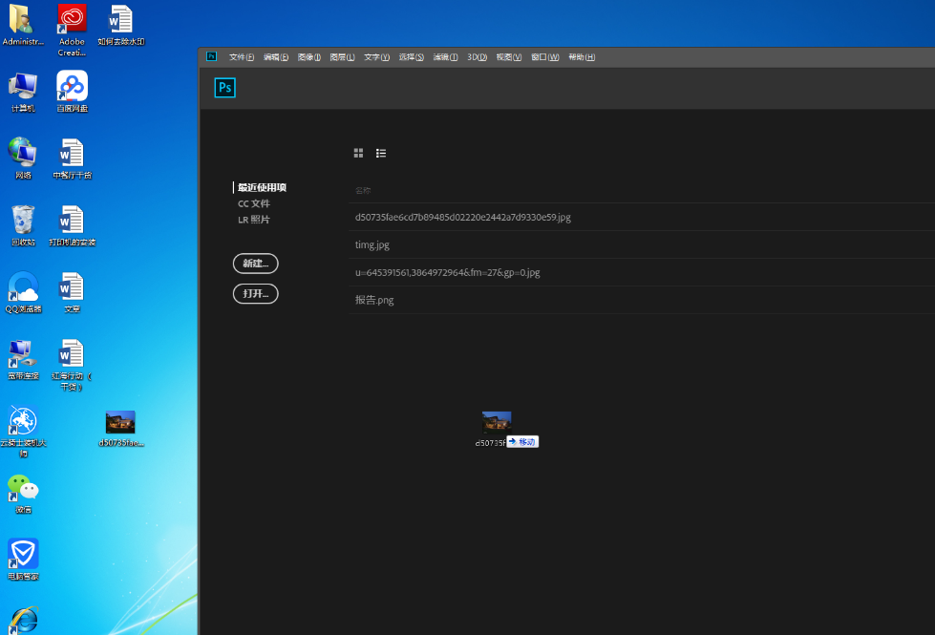Select the 回收站 recycle bin icon

[x=23, y=225]
